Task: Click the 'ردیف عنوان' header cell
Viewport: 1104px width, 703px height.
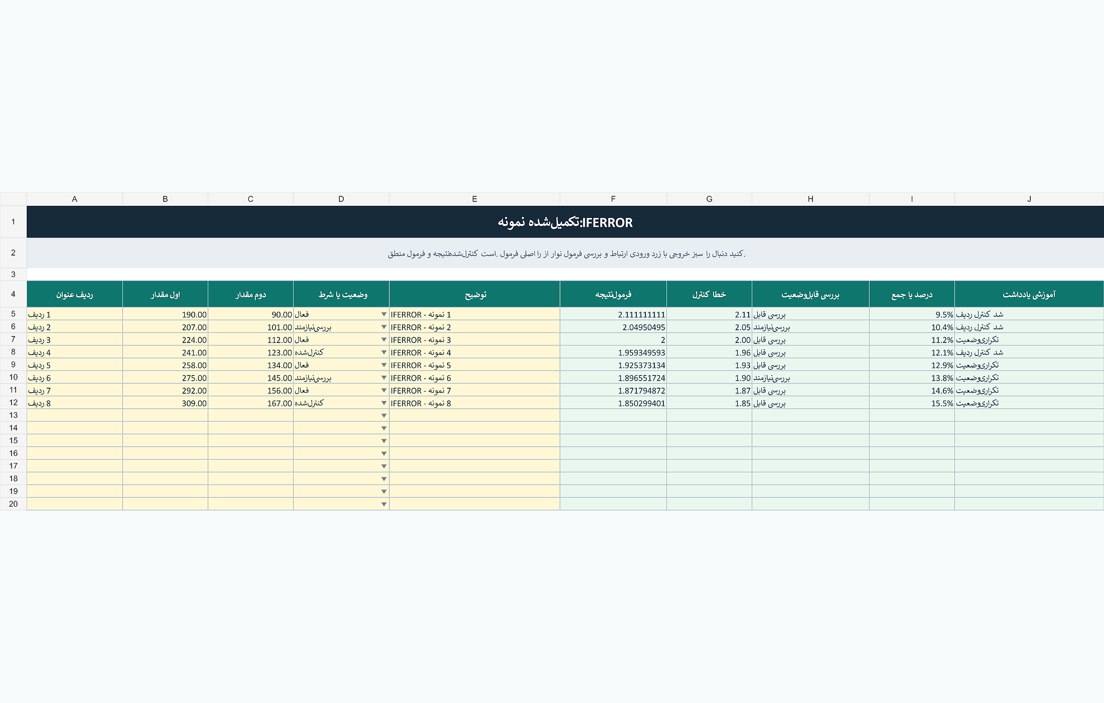Action: tap(75, 294)
